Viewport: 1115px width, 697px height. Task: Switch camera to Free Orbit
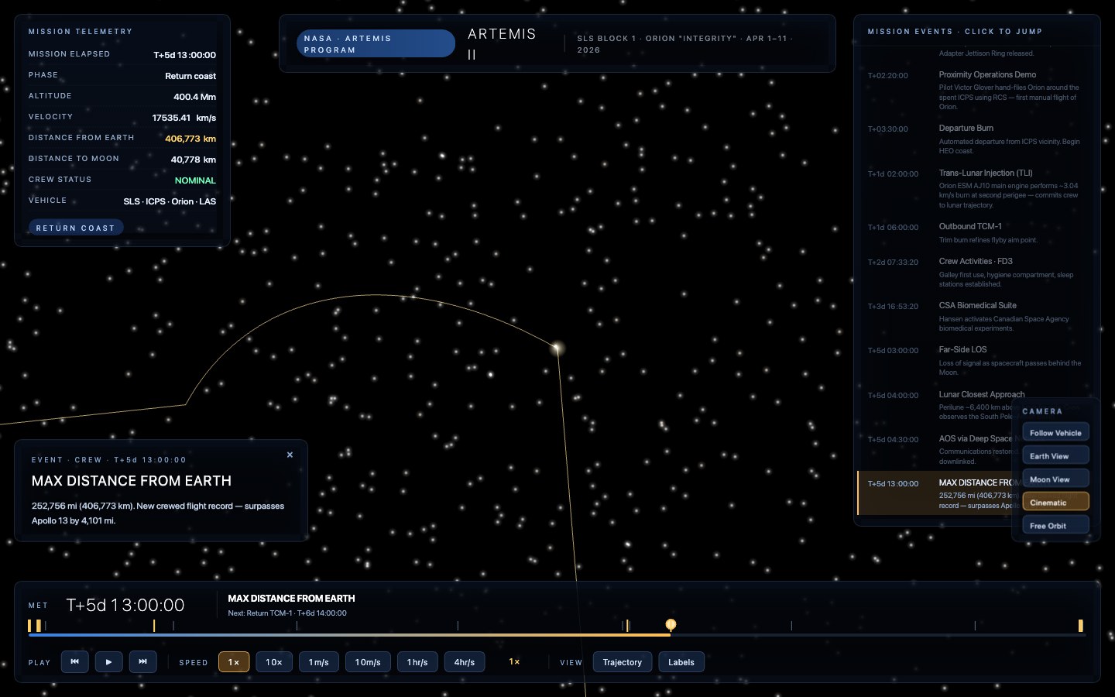pos(1055,526)
